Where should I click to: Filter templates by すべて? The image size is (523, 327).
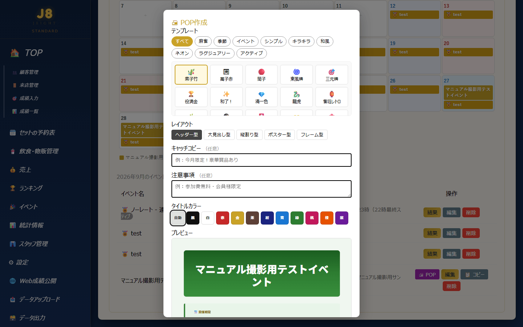[x=182, y=41]
